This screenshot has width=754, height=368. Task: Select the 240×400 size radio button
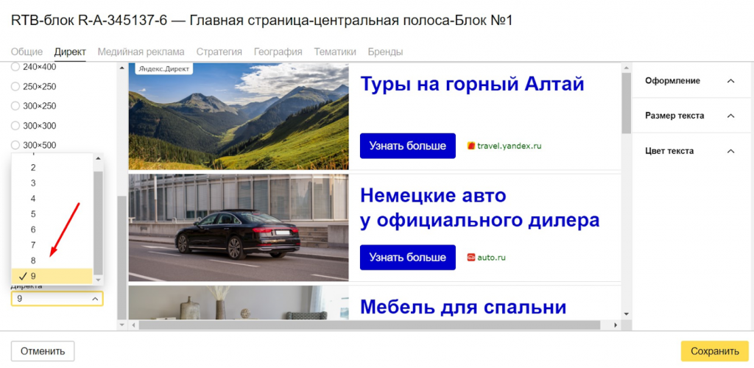point(15,67)
